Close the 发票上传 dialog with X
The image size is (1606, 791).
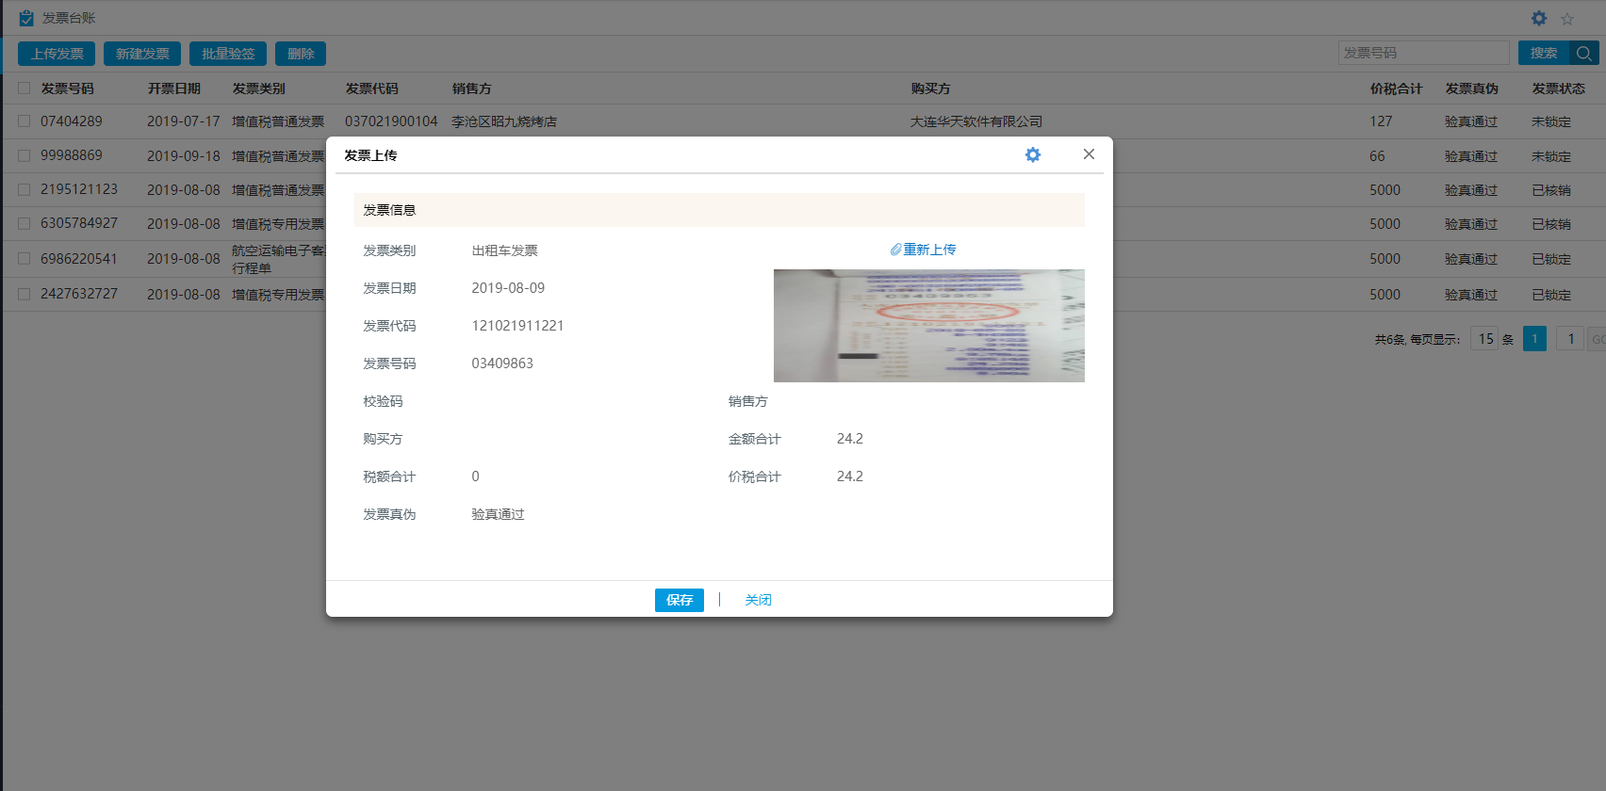pos(1089,154)
